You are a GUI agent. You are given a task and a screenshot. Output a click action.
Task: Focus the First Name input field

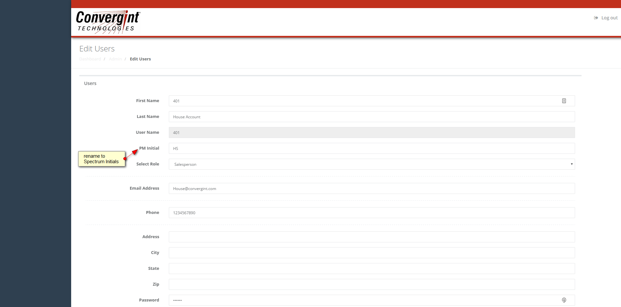pos(372,101)
